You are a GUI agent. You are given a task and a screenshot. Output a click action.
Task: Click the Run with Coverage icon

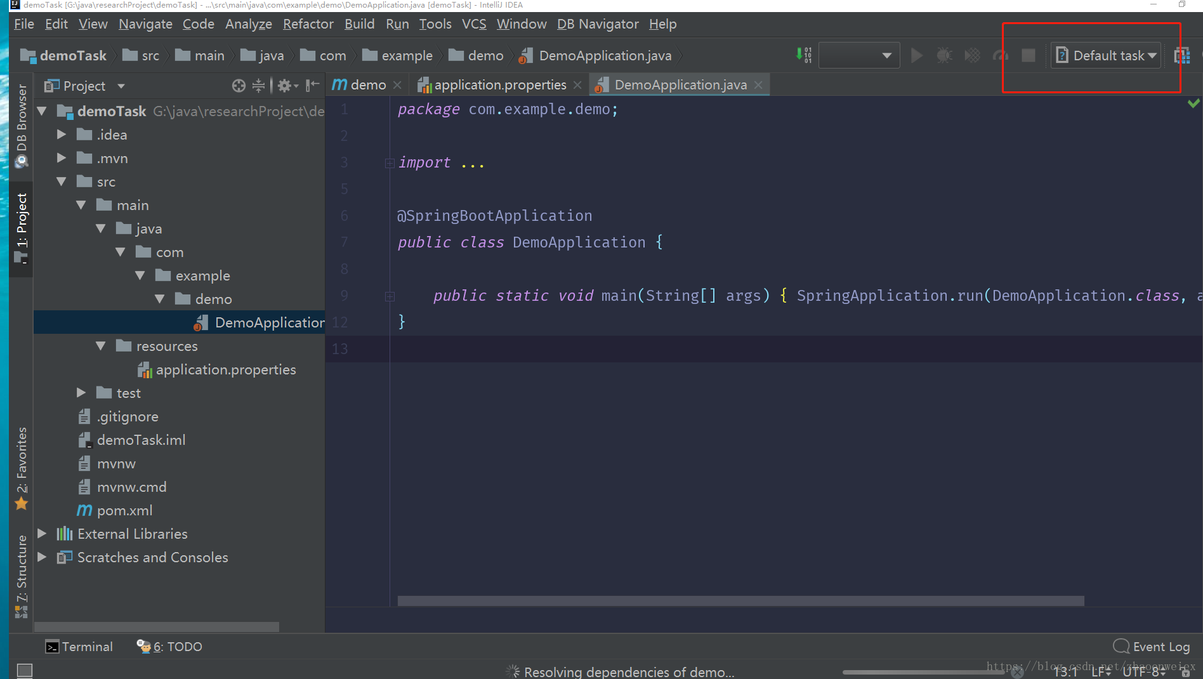click(x=972, y=55)
